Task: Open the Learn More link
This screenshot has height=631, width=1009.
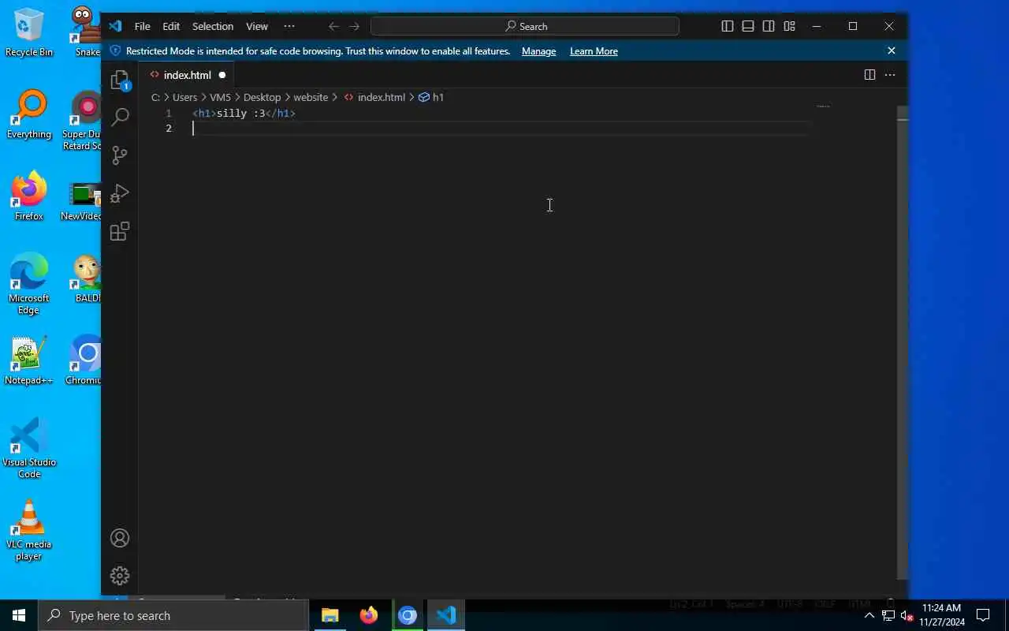Action: click(594, 50)
